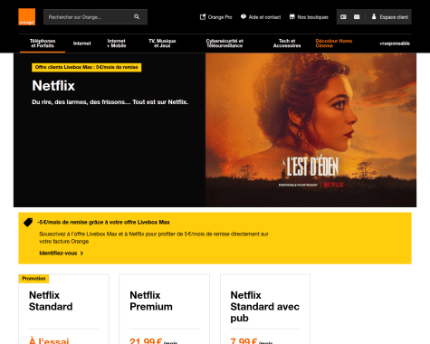Image resolution: width=430 pixels, height=344 pixels.
Task: Click the chevron next to Identifiez-vous
Action: pos(81,253)
